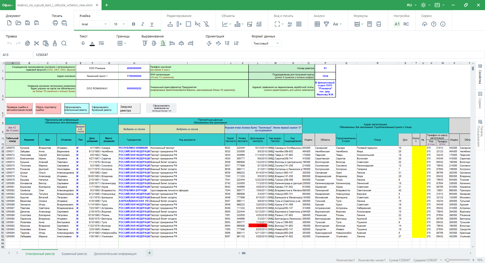Open the Find magnifier in Правка
Screen dimensions: 485x263
point(64,43)
